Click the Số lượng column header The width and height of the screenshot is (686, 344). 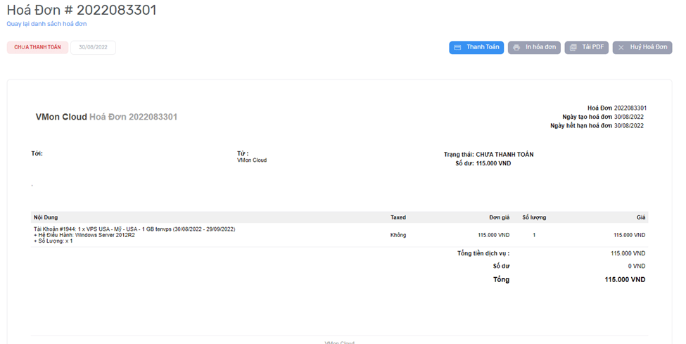tap(534, 217)
